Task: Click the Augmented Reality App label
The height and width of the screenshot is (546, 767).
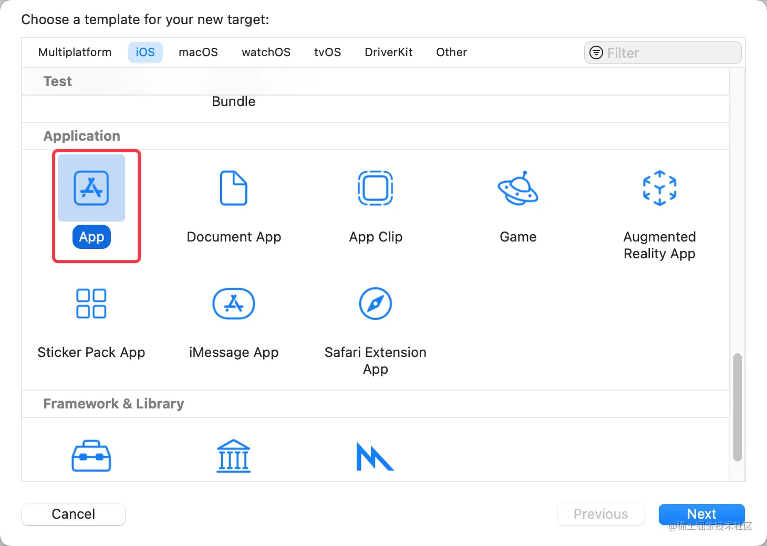Action: tap(660, 245)
